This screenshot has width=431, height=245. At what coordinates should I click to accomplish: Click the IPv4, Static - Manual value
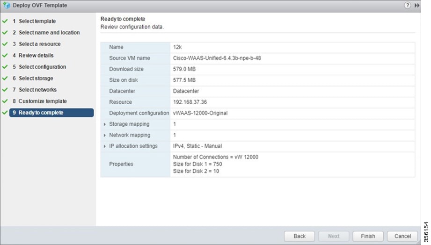coord(197,146)
